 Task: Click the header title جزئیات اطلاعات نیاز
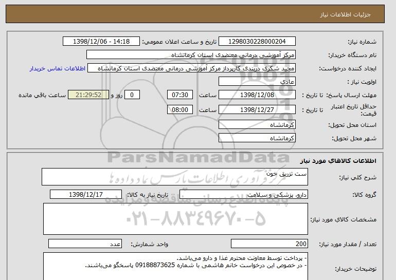[x=345, y=14]
